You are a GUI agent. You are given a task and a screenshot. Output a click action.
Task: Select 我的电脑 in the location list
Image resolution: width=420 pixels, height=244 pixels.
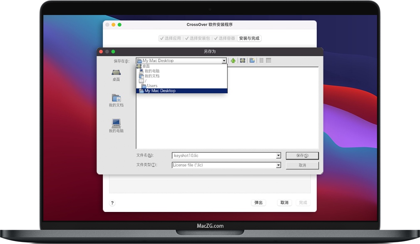(152, 71)
